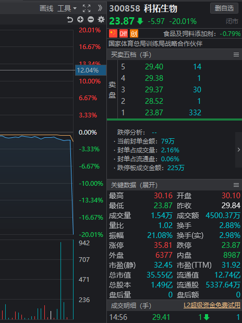
Task: Click the 最高 value 30.16
Action: coord(163,196)
